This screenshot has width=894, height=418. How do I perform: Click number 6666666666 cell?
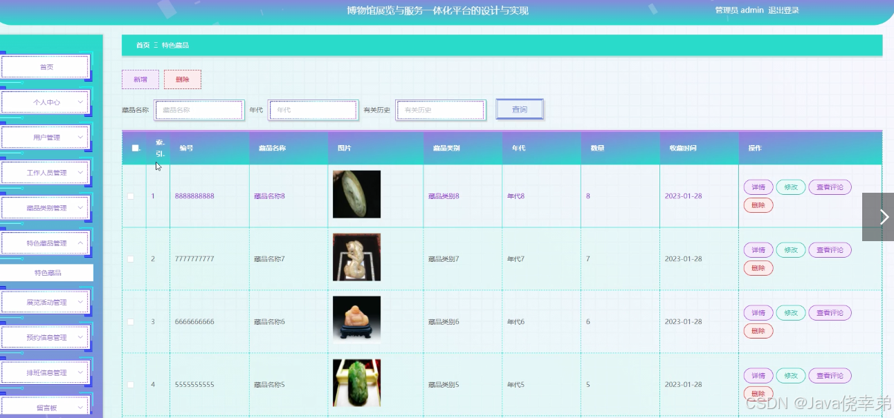194,322
